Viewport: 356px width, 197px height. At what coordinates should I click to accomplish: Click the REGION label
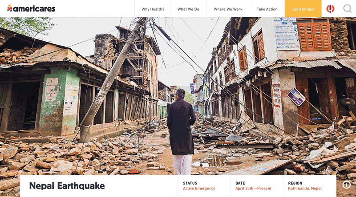click(295, 183)
